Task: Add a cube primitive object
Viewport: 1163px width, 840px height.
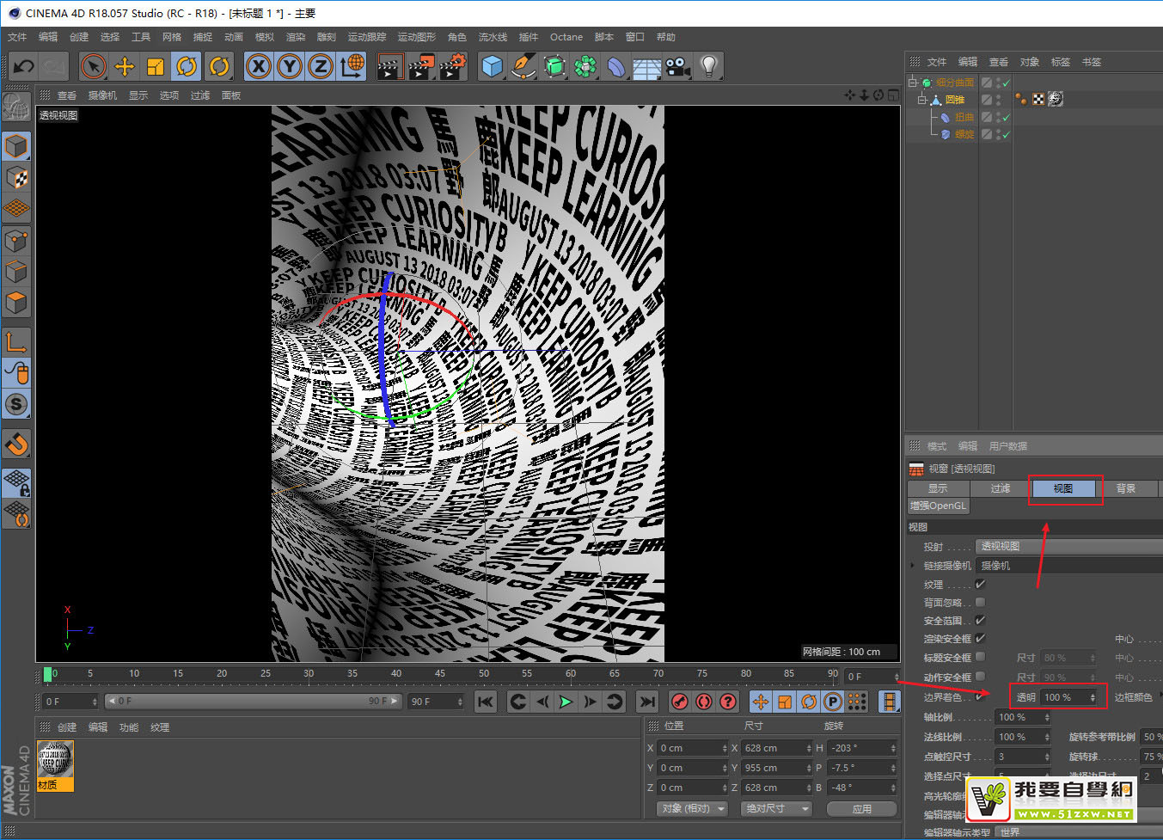Action: pos(492,66)
